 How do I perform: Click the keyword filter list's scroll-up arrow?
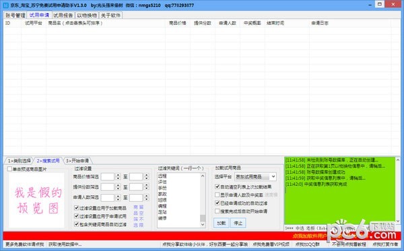[203, 176]
